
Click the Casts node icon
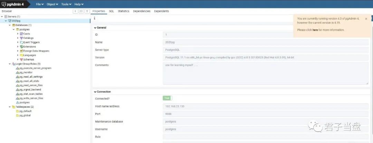21,34
